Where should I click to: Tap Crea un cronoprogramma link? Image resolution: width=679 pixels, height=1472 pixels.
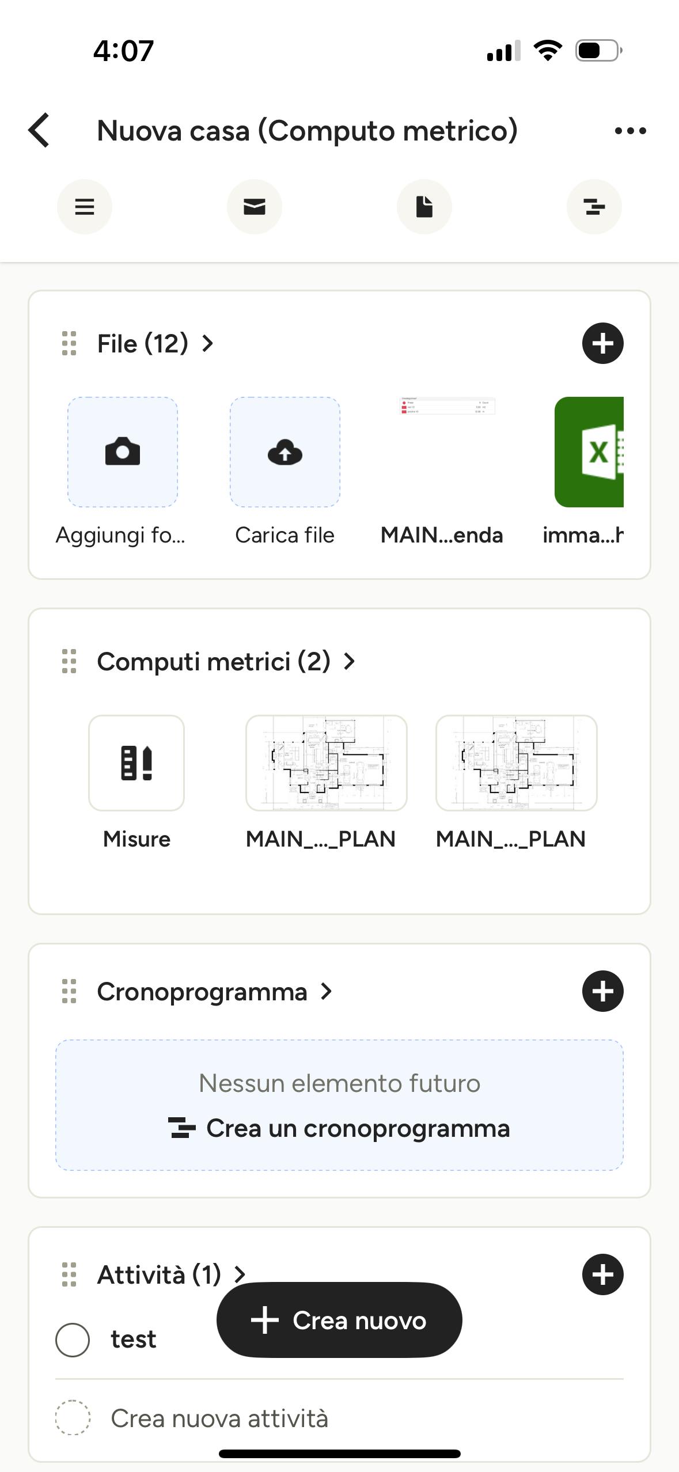339,1128
